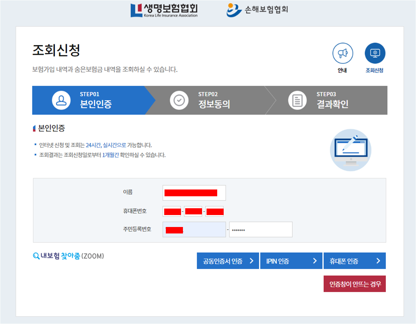Viewport: 416px width, 324px height.
Task: Click the 이름 name input field
Action: 194,193
